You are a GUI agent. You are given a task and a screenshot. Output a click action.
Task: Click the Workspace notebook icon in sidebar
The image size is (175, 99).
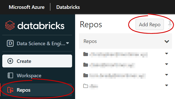click(10, 75)
